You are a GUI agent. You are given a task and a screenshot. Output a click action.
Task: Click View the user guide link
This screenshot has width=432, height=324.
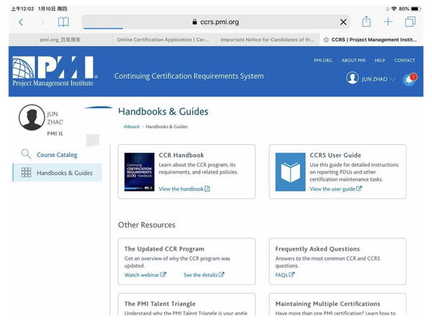[x=336, y=189]
